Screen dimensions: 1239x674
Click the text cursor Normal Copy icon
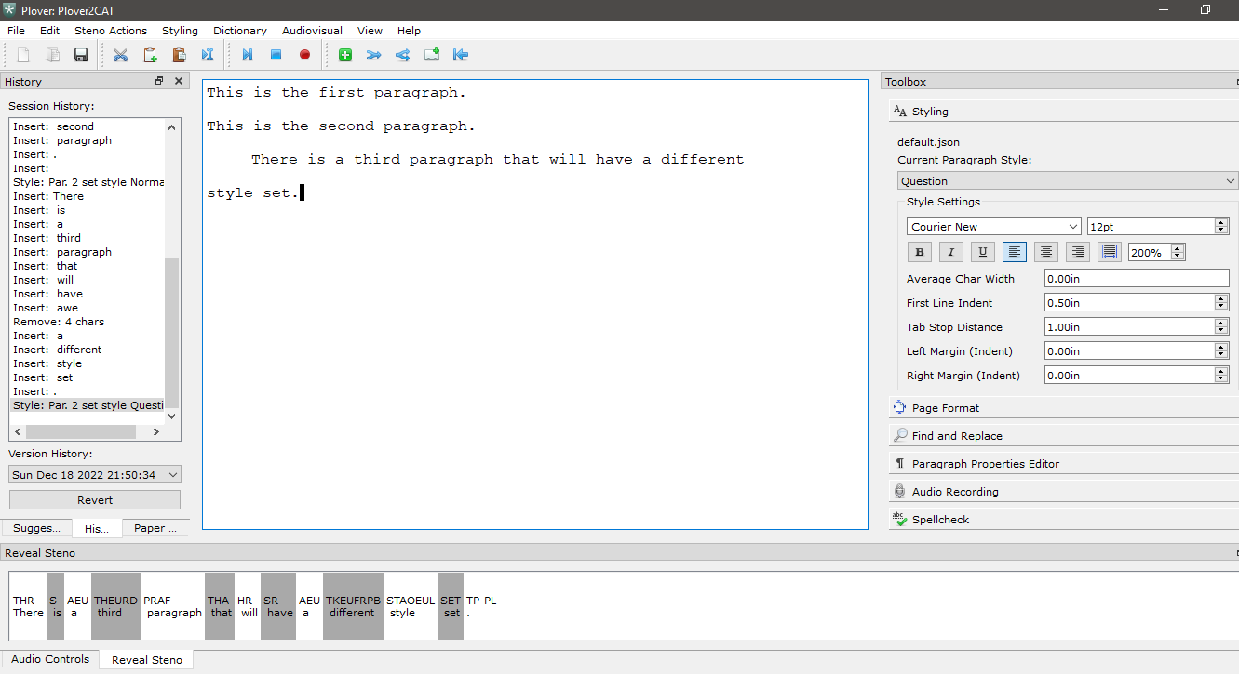208,55
